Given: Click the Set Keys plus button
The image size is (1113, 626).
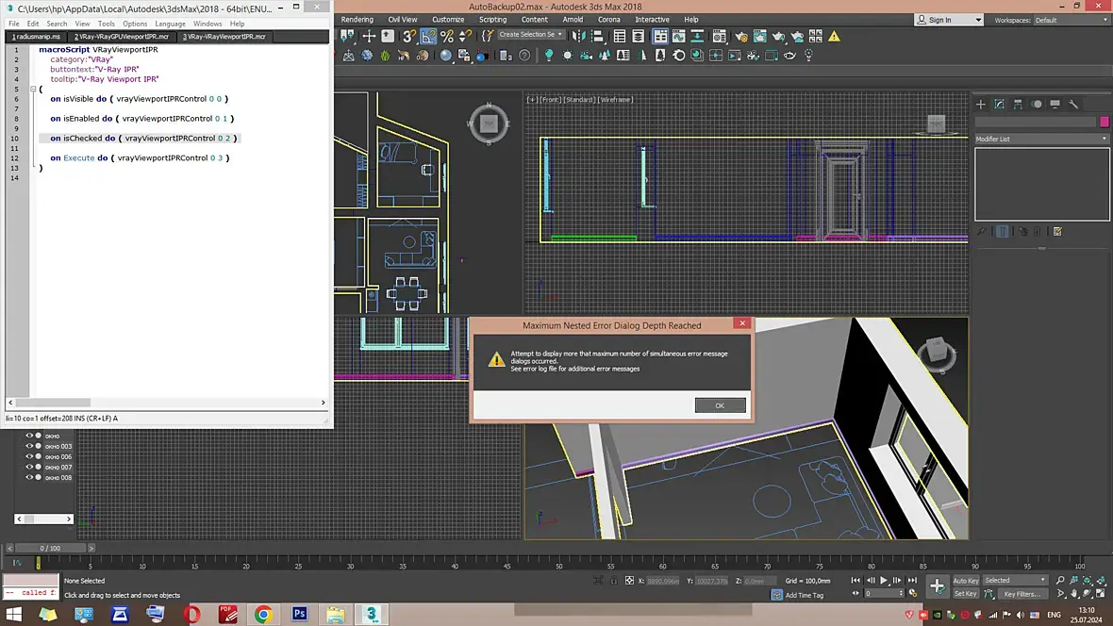Looking at the screenshot, I should click(x=937, y=586).
